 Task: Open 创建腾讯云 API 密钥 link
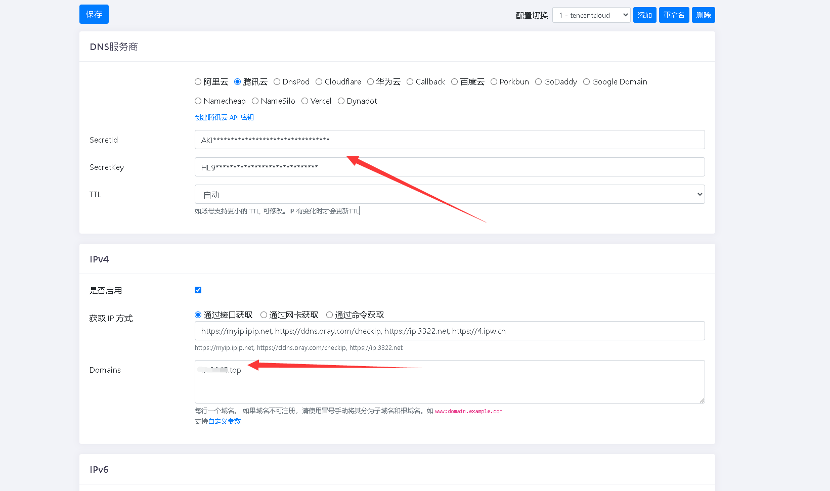point(224,117)
